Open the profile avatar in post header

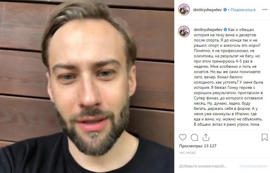(x=184, y=10)
